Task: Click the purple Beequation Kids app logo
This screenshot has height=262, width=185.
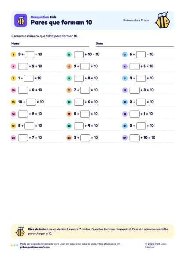Action: pos(21,20)
